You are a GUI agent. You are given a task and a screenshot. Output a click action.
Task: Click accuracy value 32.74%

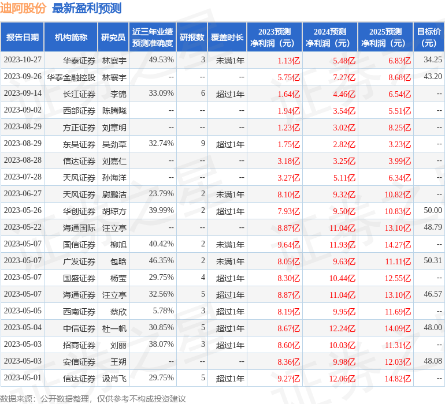161,144
